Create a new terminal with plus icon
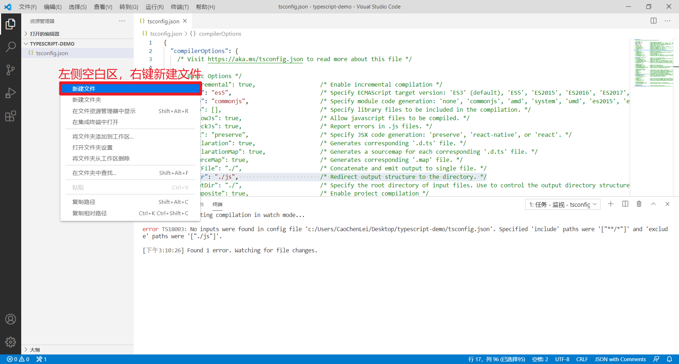The image size is (679, 364). pyautogui.click(x=611, y=204)
